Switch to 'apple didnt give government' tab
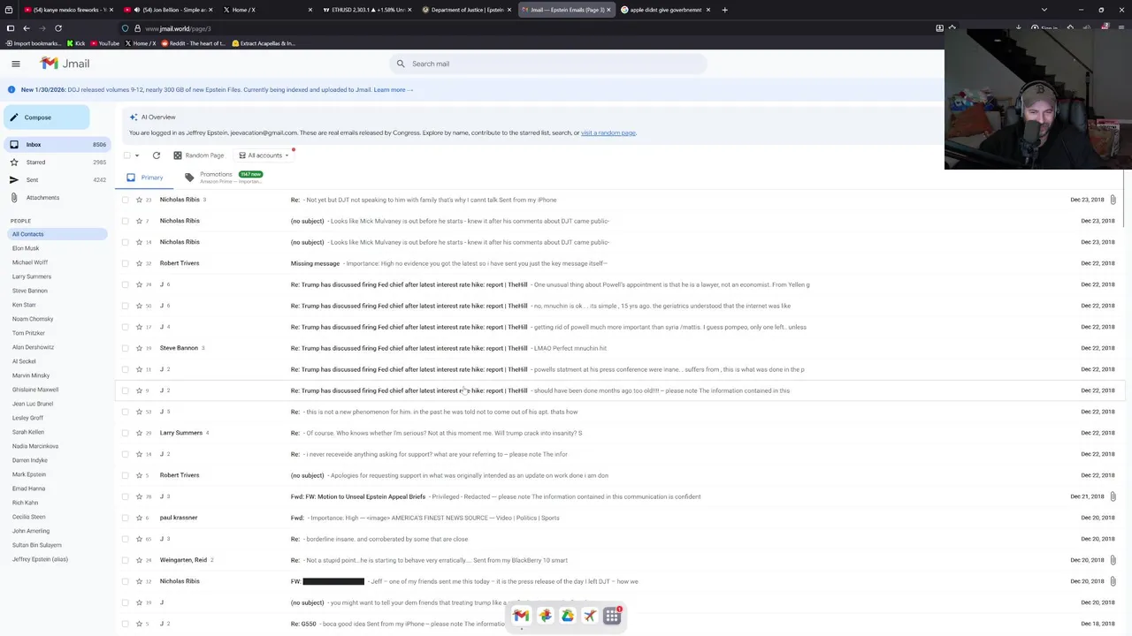Image resolution: width=1132 pixels, height=636 pixels. (665, 10)
